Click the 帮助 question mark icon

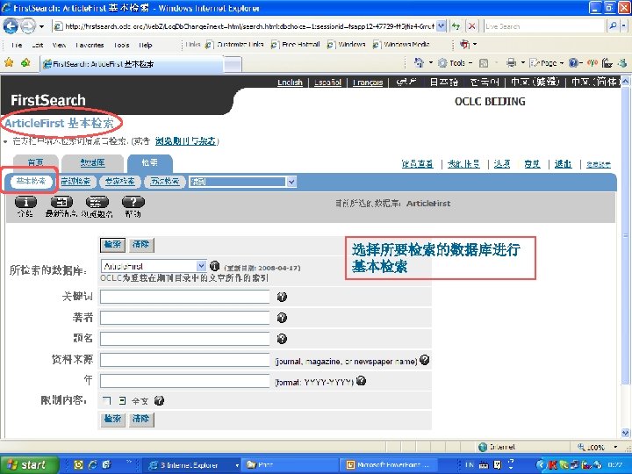click(x=133, y=202)
